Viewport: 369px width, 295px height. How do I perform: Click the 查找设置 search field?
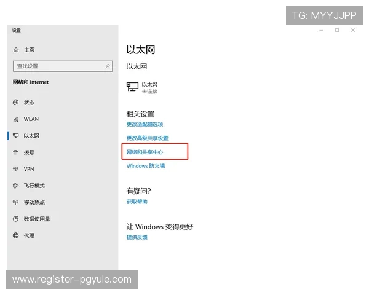pyautogui.click(x=63, y=66)
